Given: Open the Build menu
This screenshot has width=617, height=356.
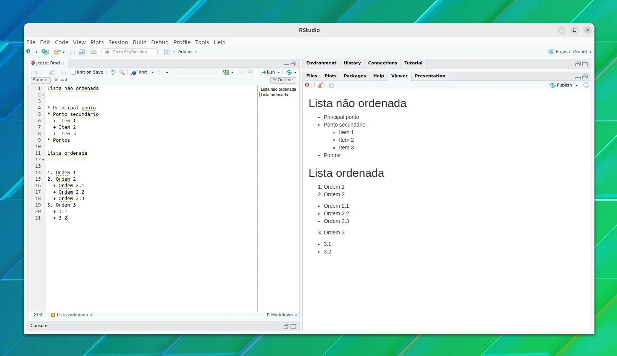Looking at the screenshot, I should point(139,42).
